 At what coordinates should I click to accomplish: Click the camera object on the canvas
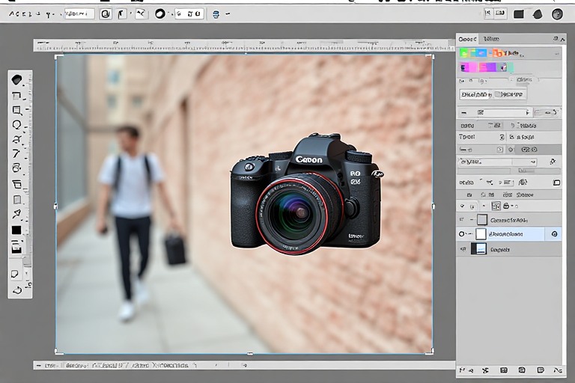coord(305,194)
